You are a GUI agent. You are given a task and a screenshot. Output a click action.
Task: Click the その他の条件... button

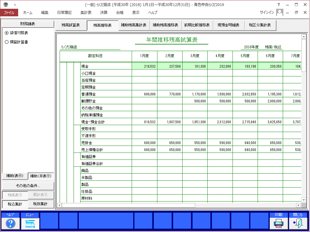[x=28, y=186]
